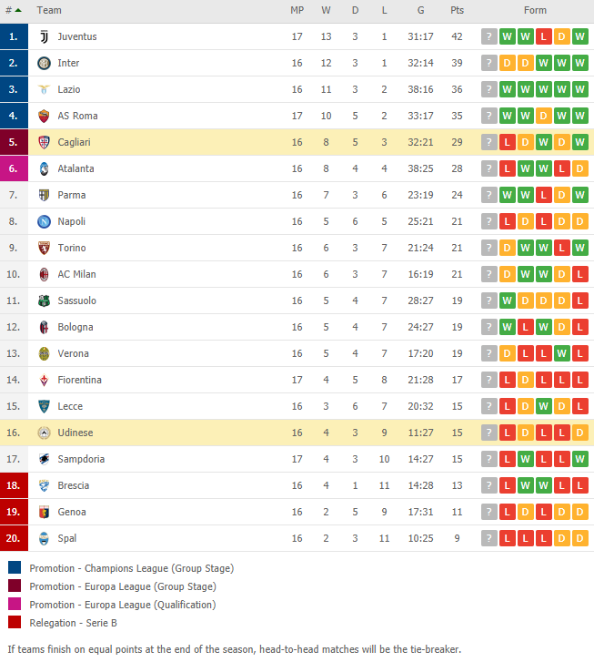Click the red Relegation Serie B legend swatch
Viewport: 594px width, 662px height.
[x=15, y=622]
